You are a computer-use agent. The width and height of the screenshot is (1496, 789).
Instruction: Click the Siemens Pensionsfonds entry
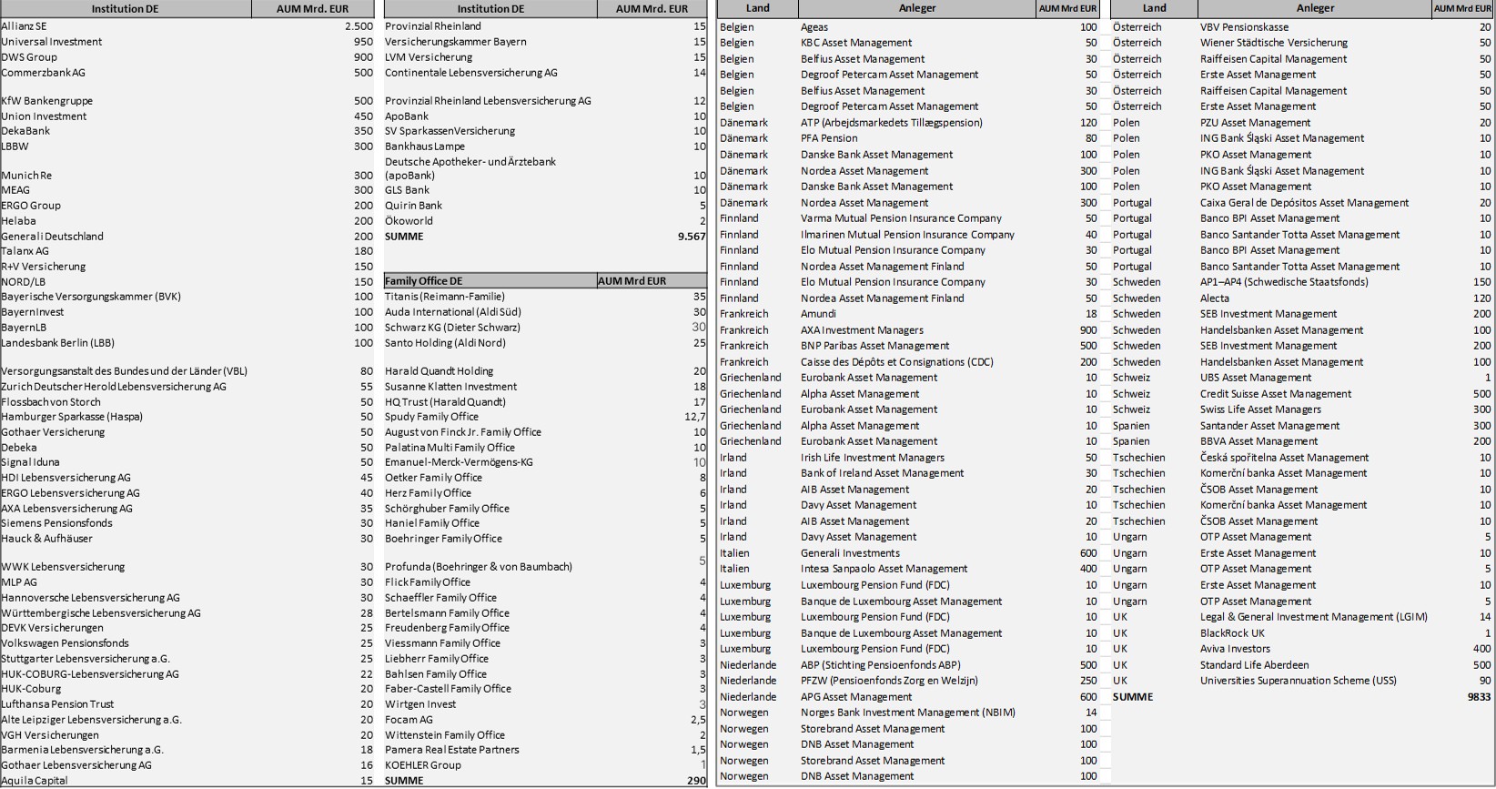[57, 523]
